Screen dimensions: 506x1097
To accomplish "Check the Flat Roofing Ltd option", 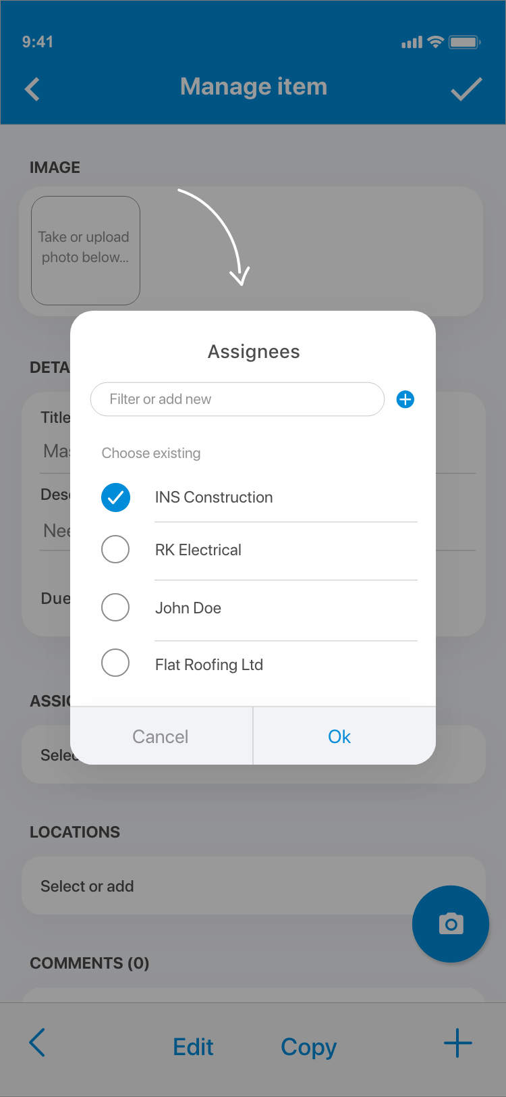I will pos(115,663).
